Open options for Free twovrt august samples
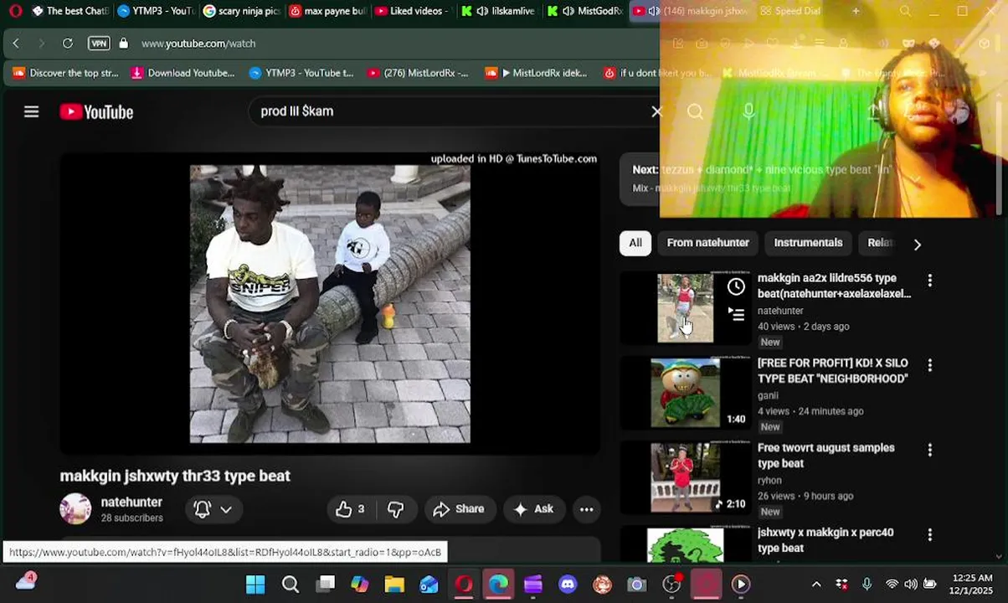Viewport: 1008px width, 603px height. point(929,450)
